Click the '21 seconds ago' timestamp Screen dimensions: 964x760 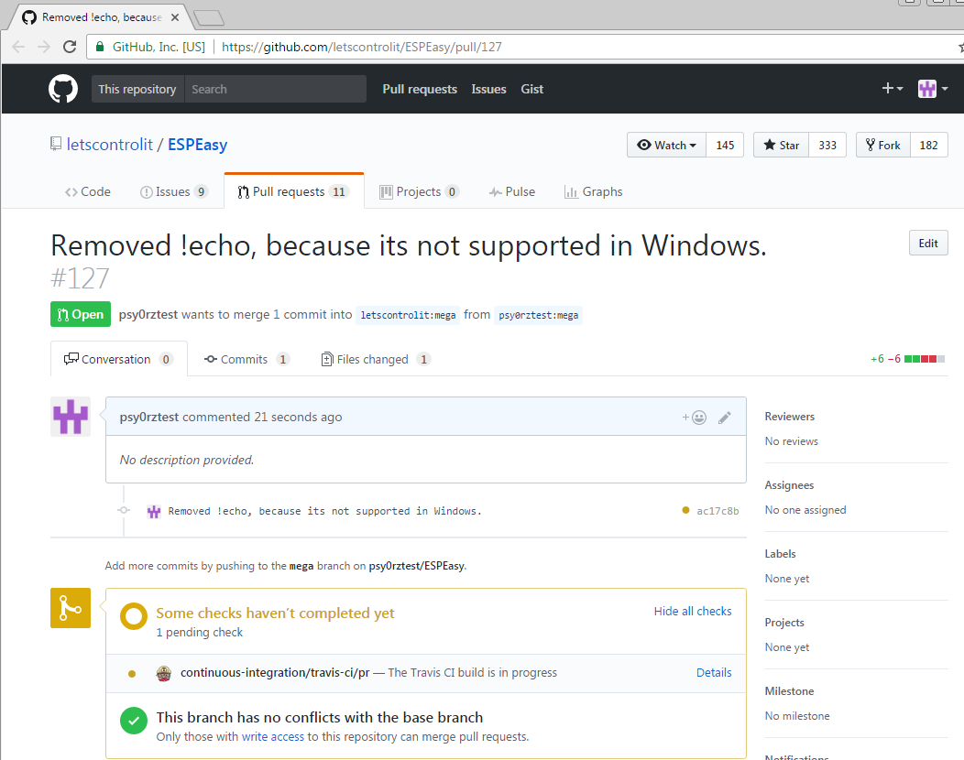298,417
